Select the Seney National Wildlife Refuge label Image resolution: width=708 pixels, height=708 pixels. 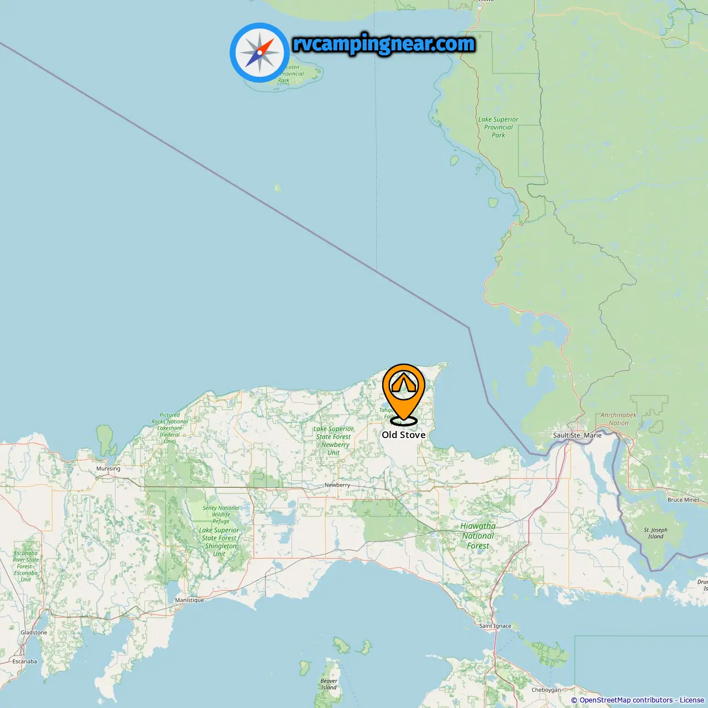(221, 514)
